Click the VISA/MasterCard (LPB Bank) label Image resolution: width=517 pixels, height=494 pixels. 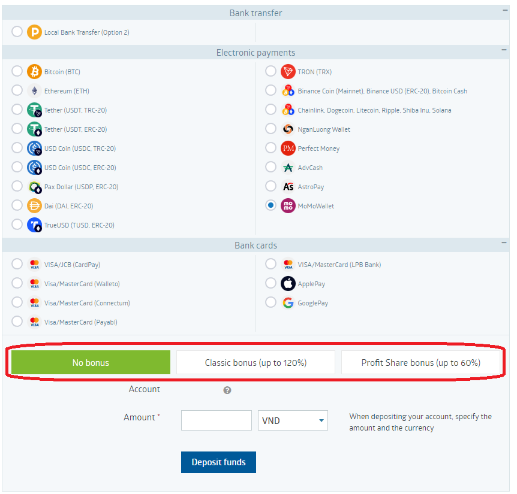[x=339, y=265]
